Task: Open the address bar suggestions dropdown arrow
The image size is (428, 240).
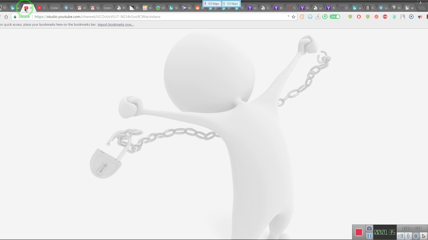Action: (x=288, y=16)
